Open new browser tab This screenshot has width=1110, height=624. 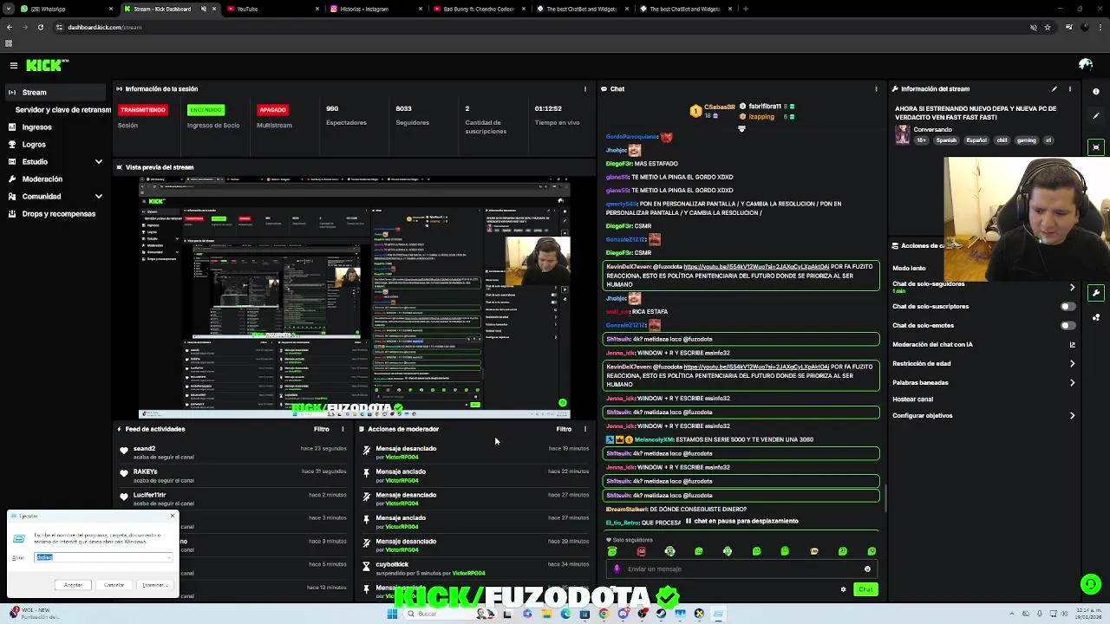746,9
